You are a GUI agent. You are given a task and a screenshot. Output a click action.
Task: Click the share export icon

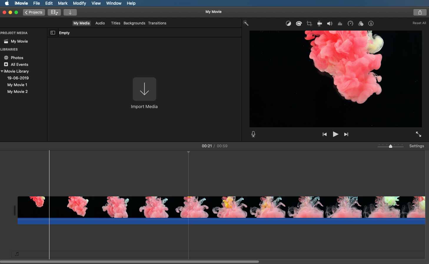(420, 12)
